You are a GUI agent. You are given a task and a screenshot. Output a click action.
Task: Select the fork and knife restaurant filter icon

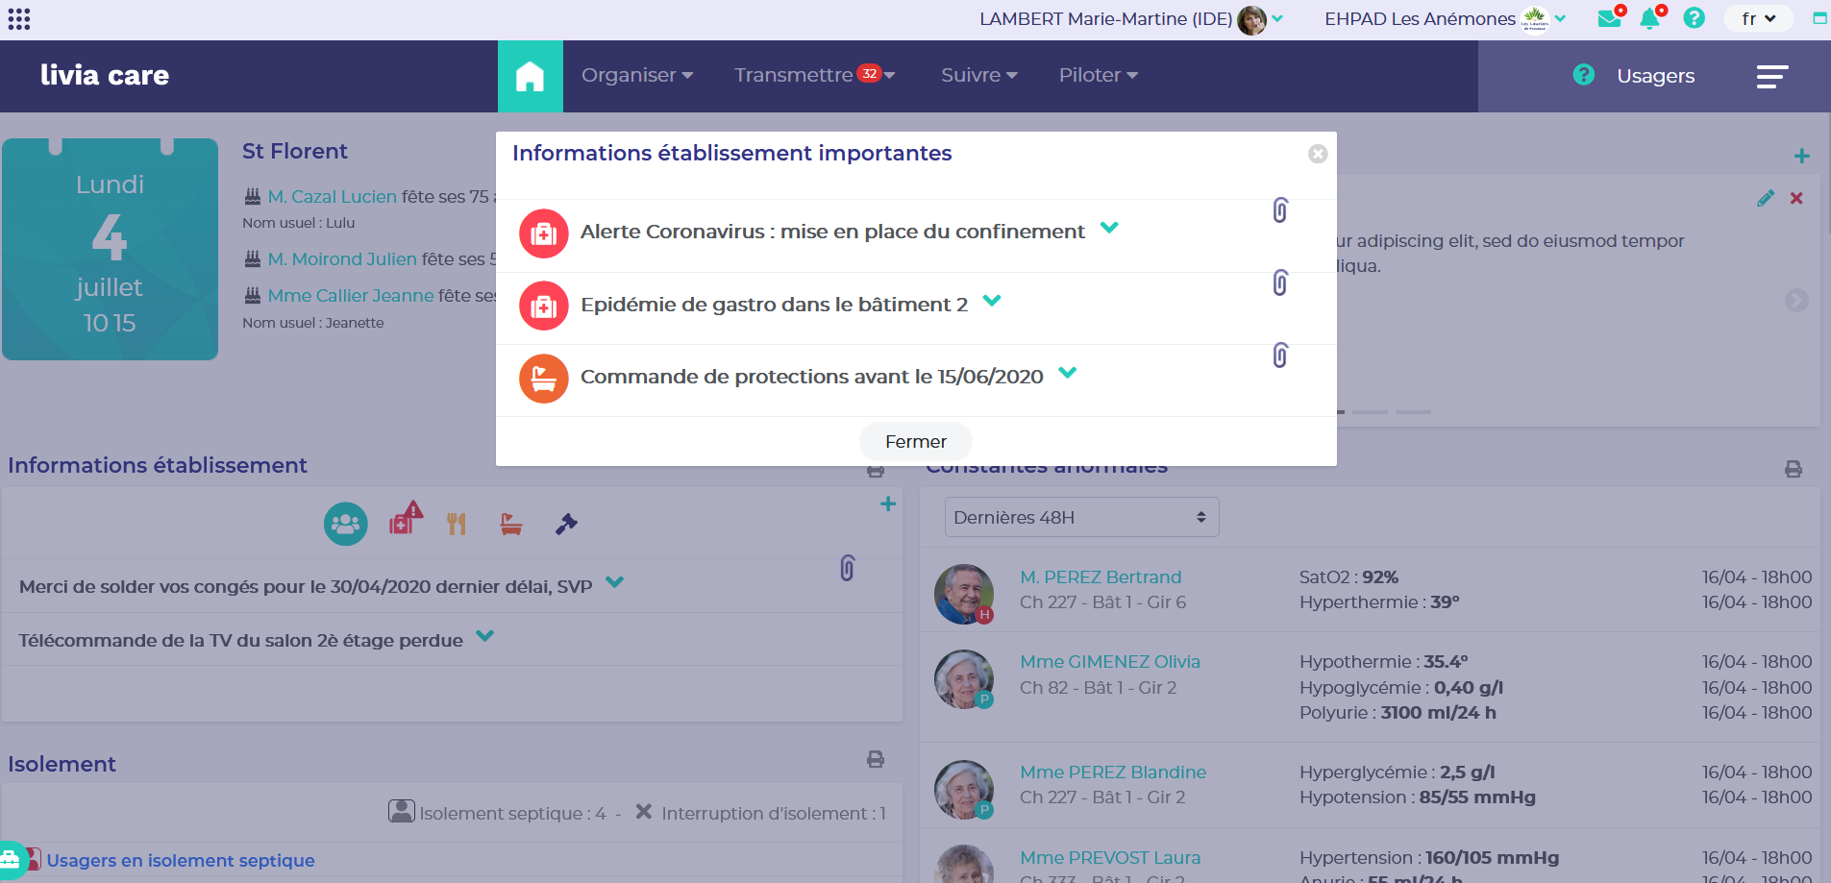[457, 524]
